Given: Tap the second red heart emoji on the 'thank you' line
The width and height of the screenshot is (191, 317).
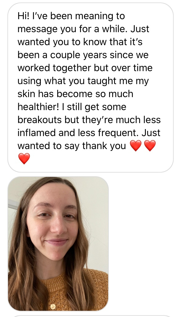Looking at the screenshot, I should pyautogui.click(x=150, y=146).
